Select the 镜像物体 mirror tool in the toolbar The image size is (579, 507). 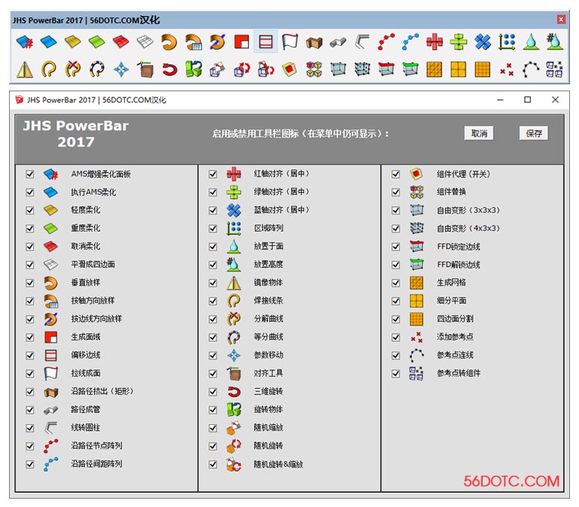tap(25, 69)
